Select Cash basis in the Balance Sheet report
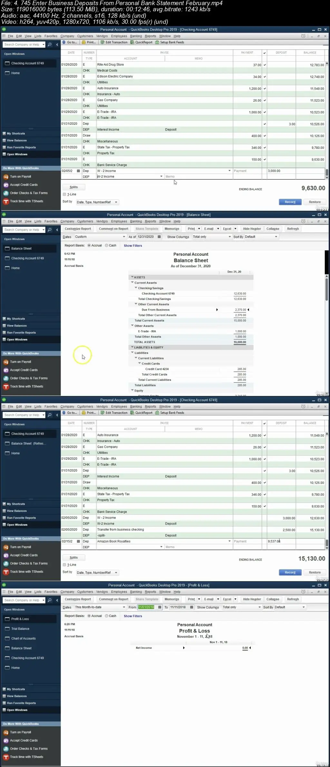330x767 pixels. click(x=107, y=245)
